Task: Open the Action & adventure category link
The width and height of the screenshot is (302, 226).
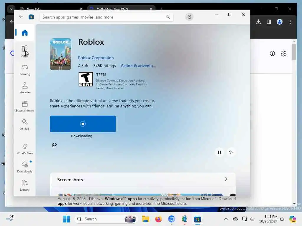Action: (x=138, y=66)
